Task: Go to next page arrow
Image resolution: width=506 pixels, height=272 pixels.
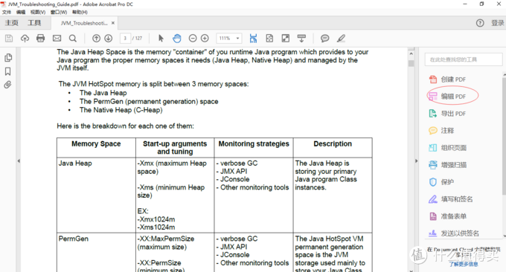Action: tap(109, 39)
